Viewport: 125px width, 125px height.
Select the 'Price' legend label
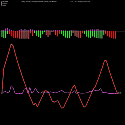point(4,5)
